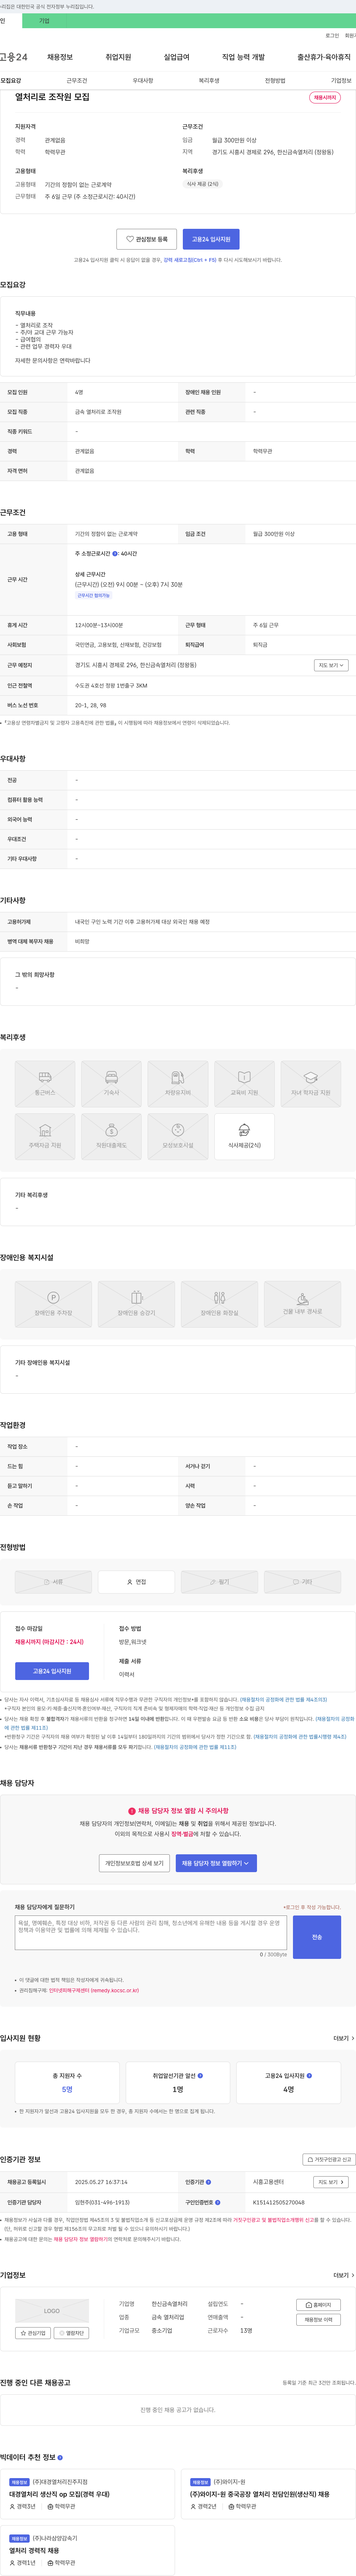
Task: Click the 자녀 학자금 지원 icon
Action: pyautogui.click(x=311, y=1084)
